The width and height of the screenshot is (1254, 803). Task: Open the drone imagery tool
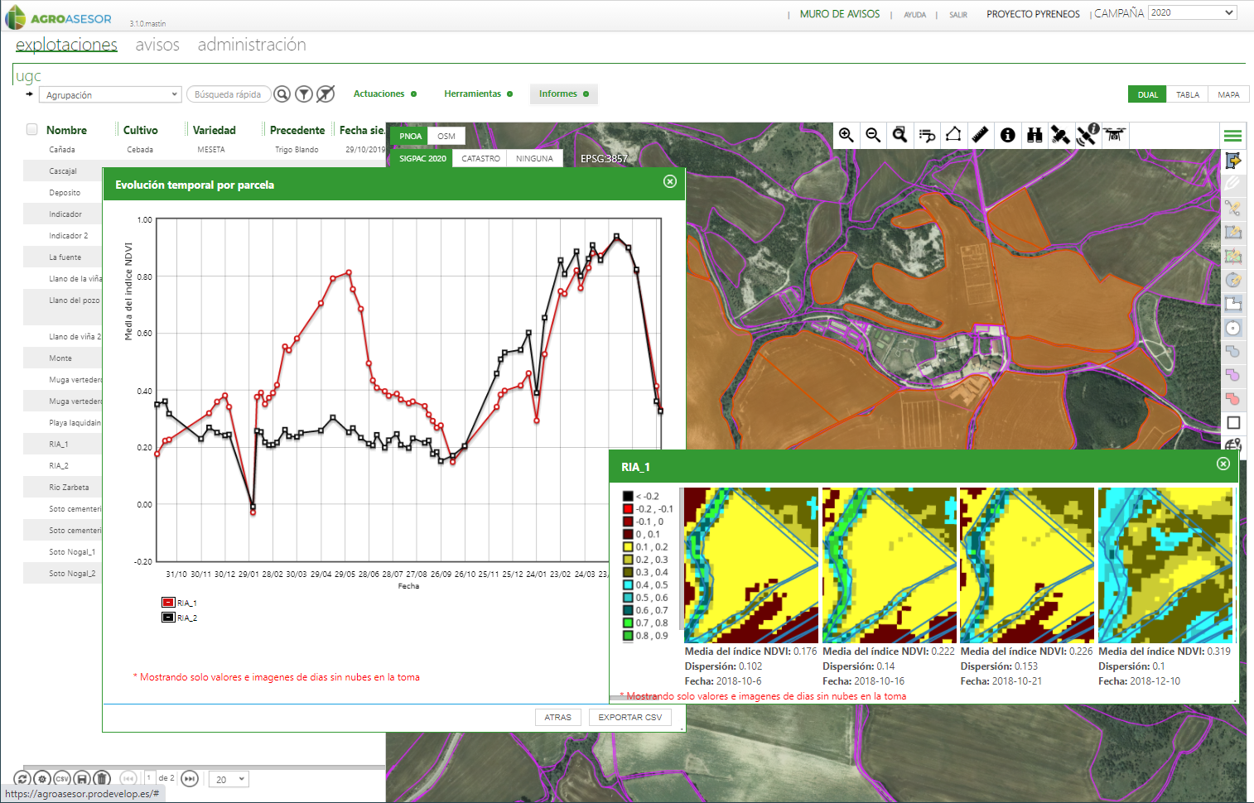coord(1115,134)
